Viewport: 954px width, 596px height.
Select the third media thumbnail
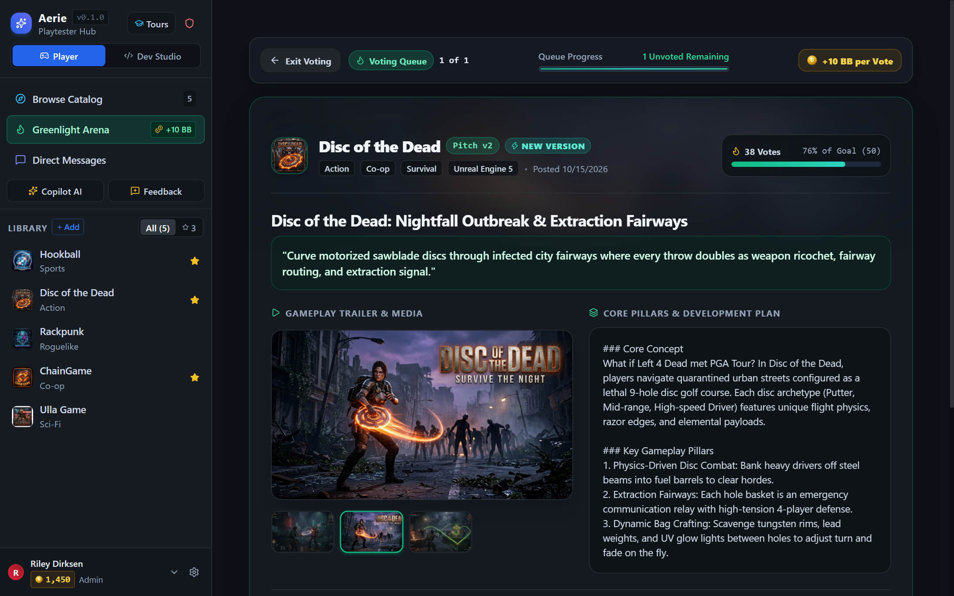coord(440,532)
